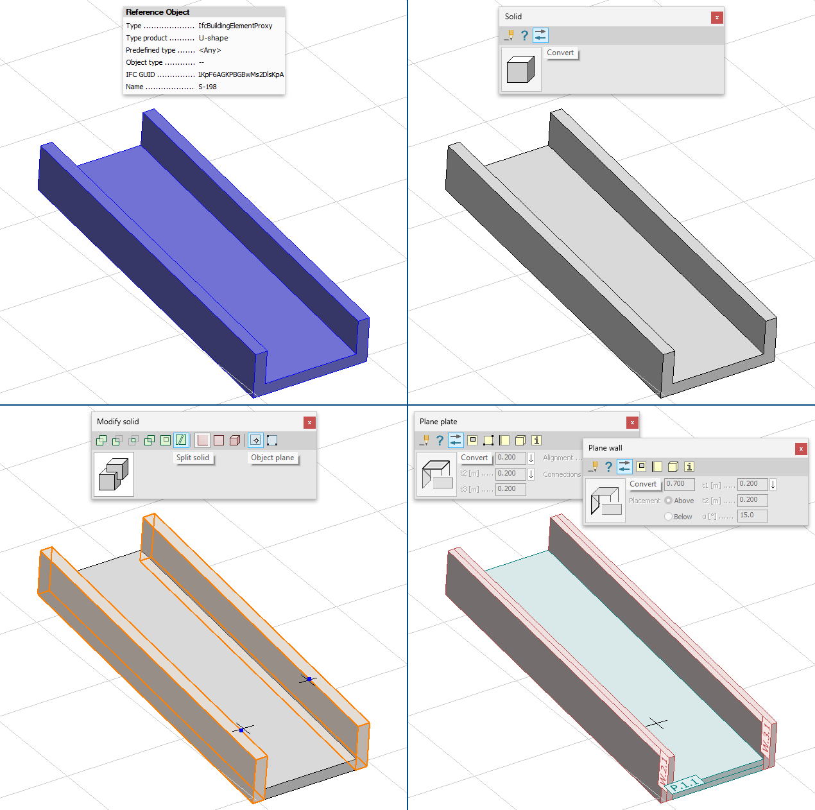Click the cube thumbnail in Solid panel
The image size is (815, 810).
pos(520,69)
